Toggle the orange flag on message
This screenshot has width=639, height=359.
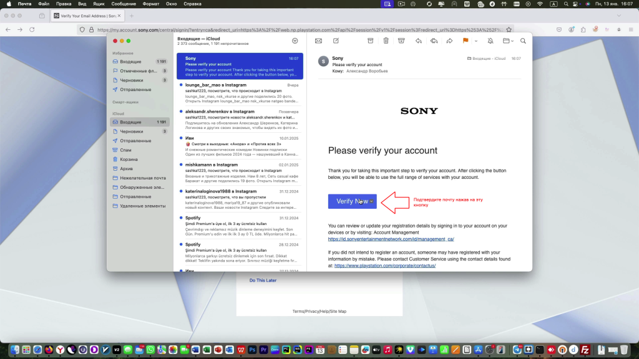[x=466, y=41]
